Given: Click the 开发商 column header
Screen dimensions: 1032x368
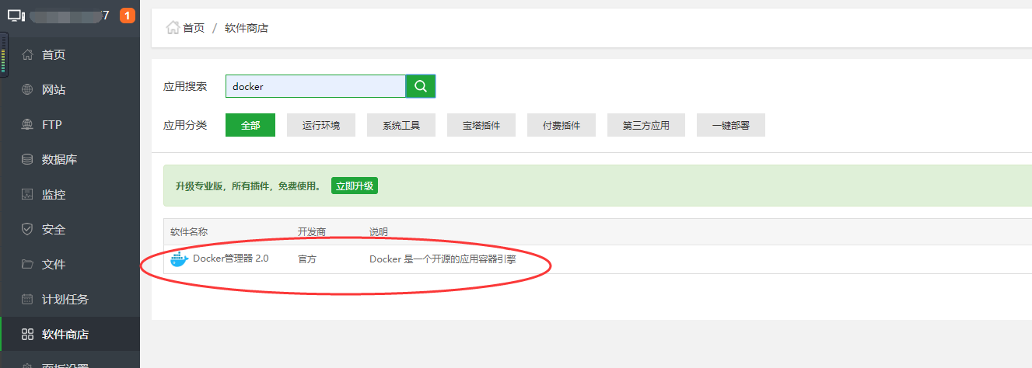Looking at the screenshot, I should (312, 232).
